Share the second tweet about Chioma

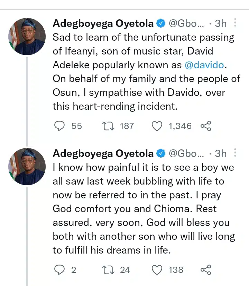tap(206, 269)
